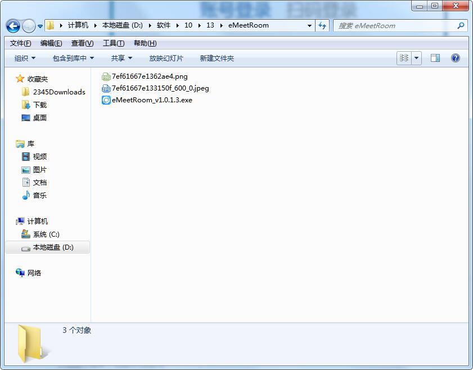Open the address bar history dropdown

pyautogui.click(x=310, y=25)
